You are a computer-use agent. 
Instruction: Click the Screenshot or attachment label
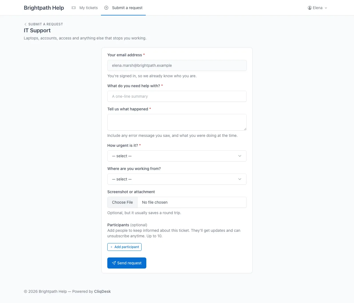[x=131, y=192]
